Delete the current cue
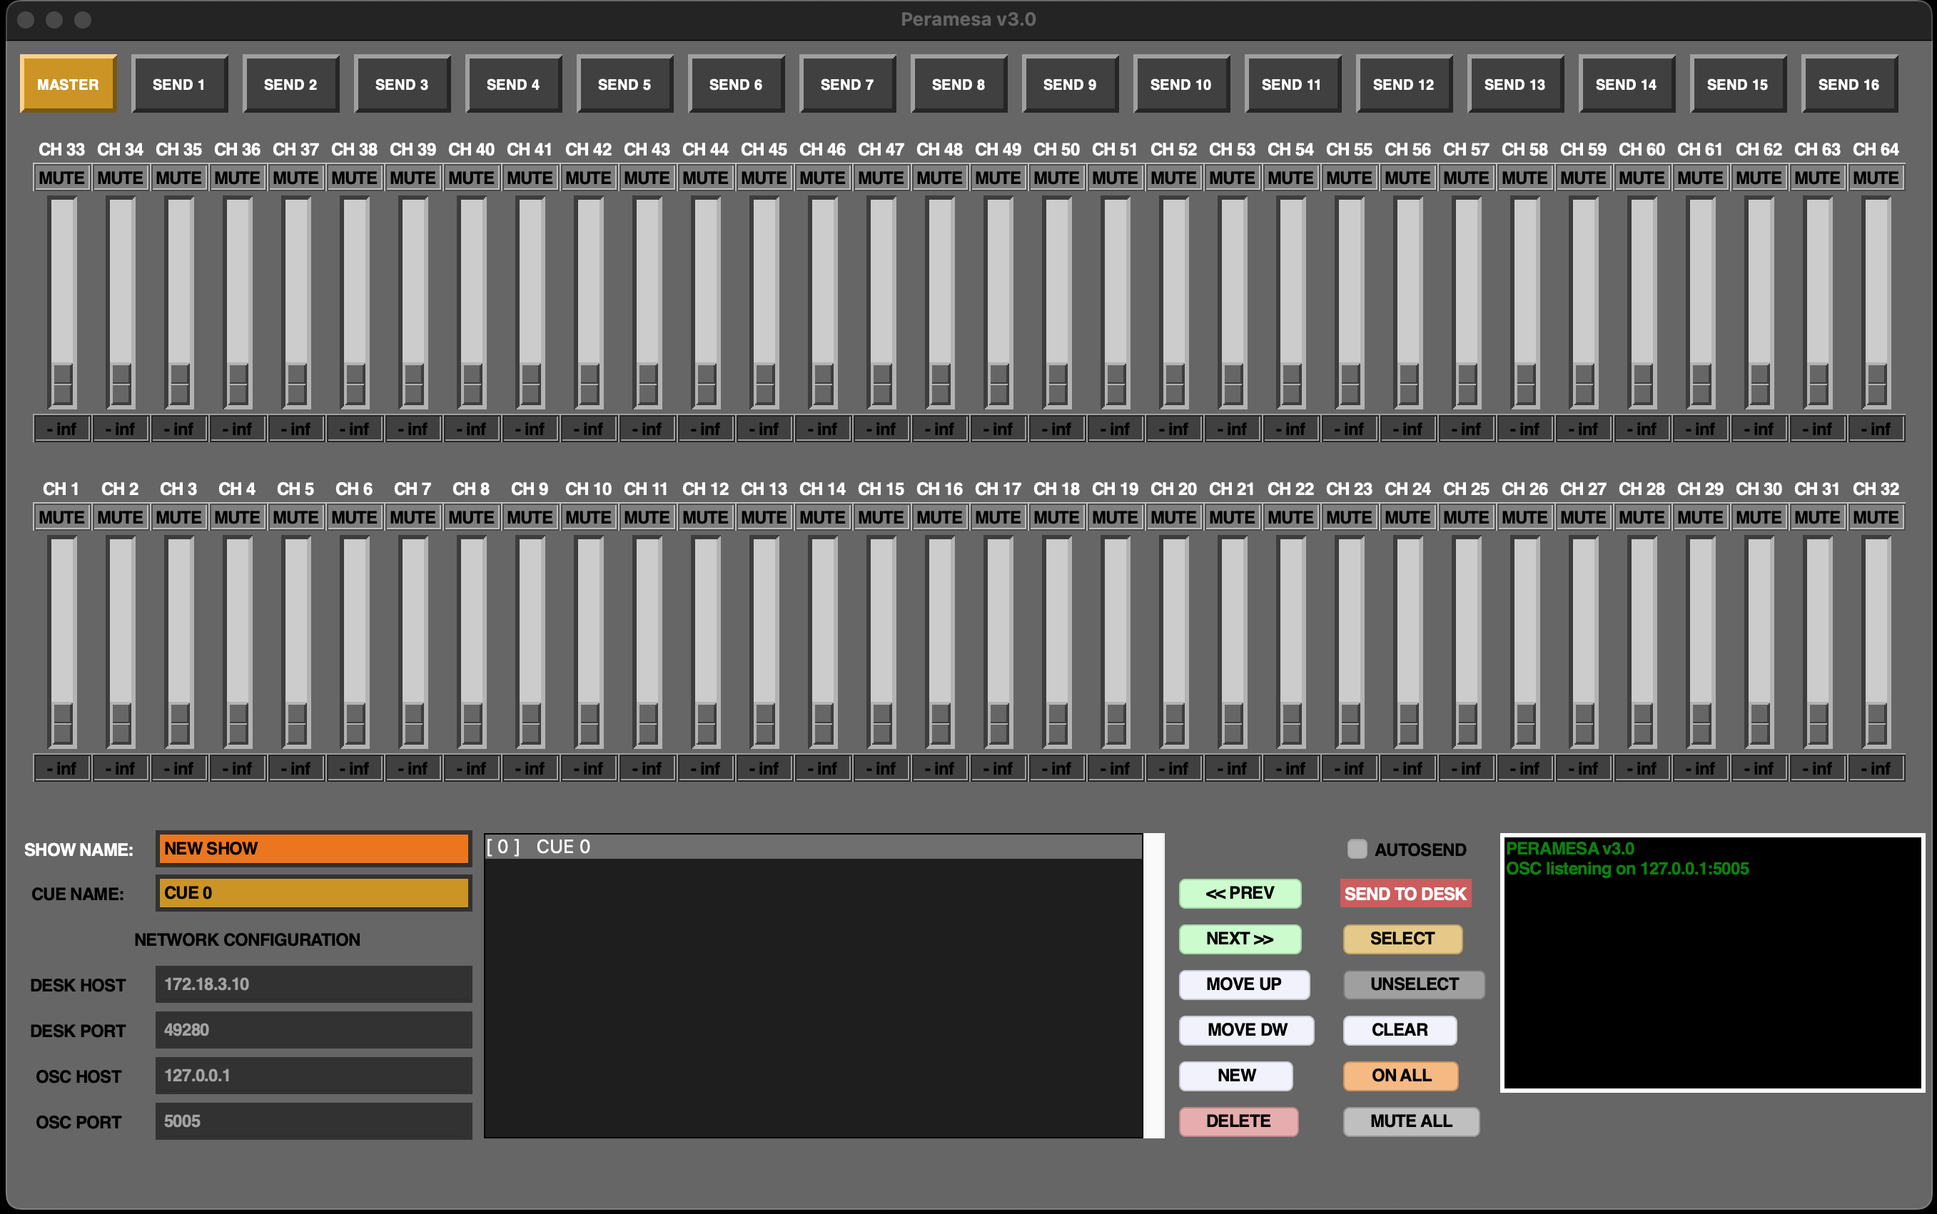 coord(1238,1121)
